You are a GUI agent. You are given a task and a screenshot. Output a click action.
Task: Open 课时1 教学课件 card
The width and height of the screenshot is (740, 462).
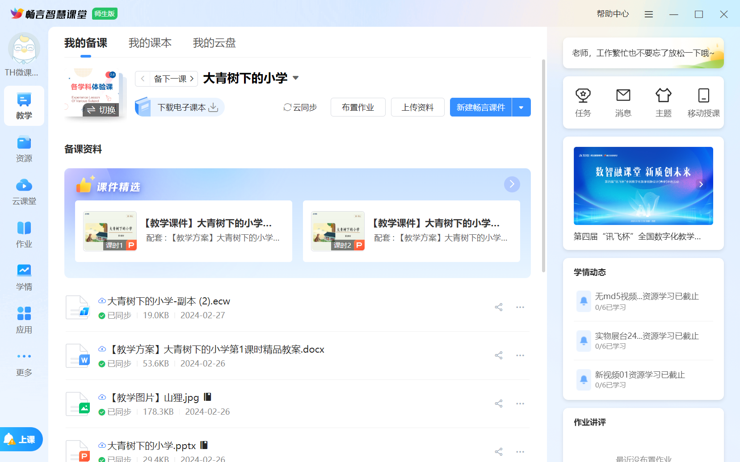tap(184, 231)
